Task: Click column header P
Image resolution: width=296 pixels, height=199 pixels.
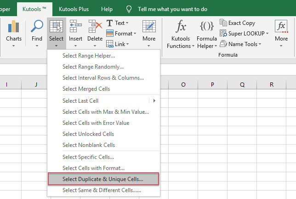Action: [x=212, y=84]
